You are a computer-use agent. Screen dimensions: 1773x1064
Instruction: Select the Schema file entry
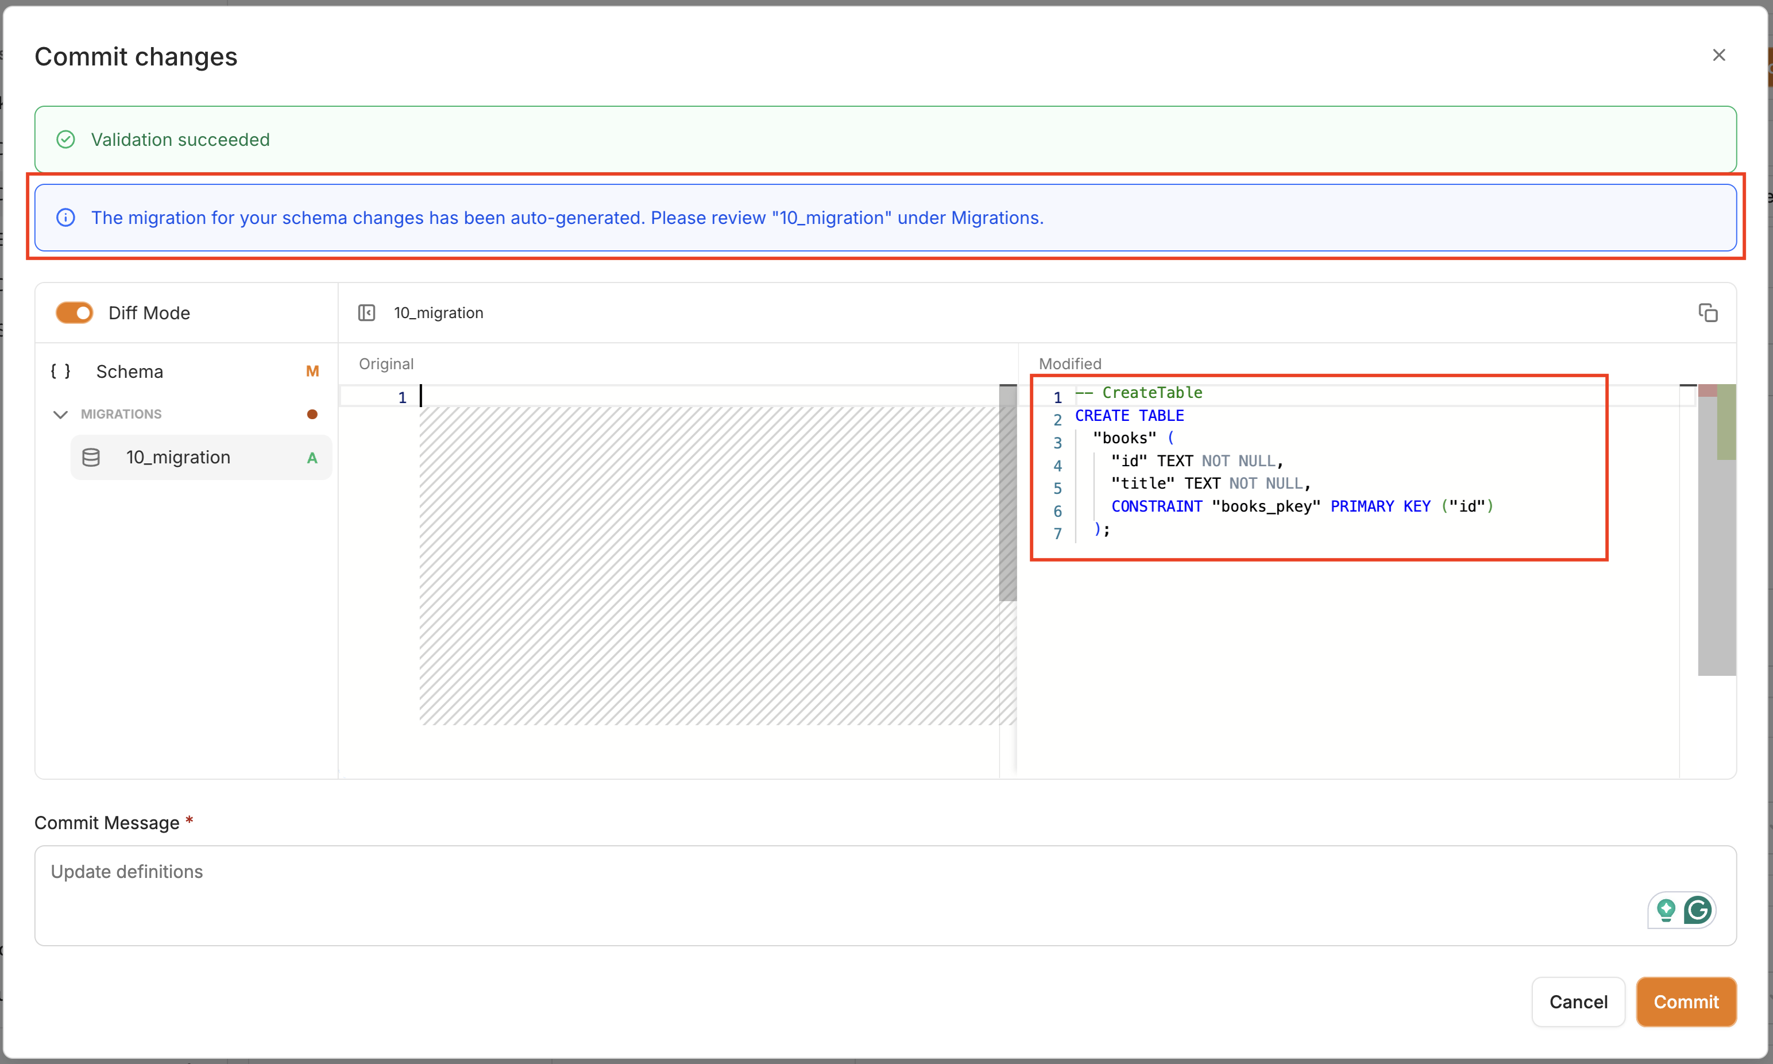(x=130, y=372)
